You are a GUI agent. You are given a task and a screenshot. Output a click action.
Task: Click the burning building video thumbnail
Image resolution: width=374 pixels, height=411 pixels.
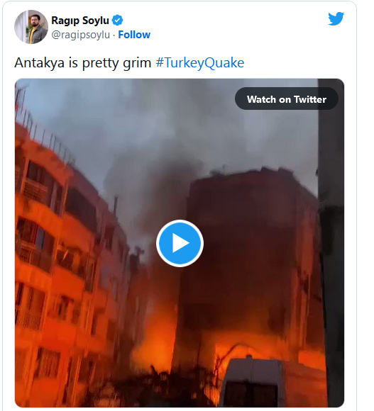pyautogui.click(x=180, y=243)
